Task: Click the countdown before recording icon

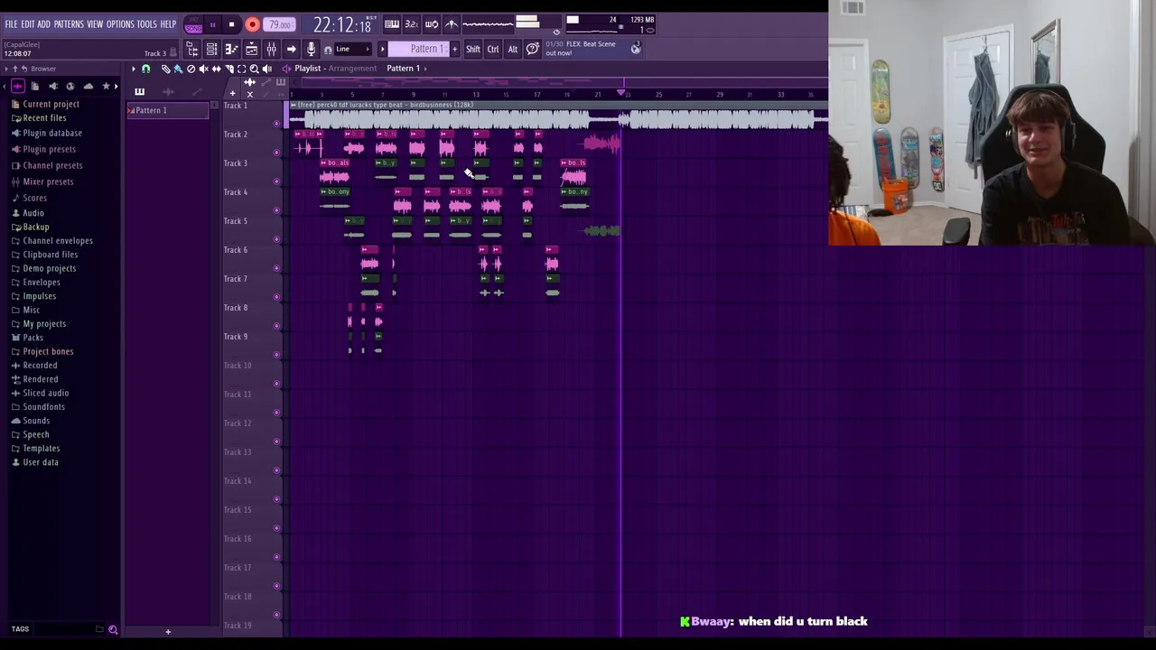Action: point(412,24)
